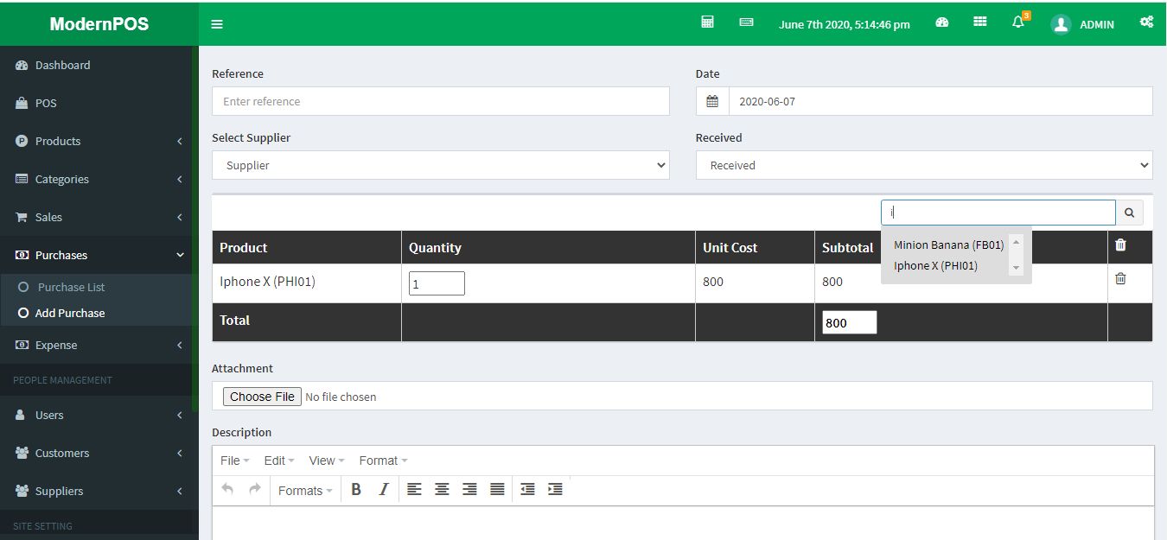Align text left in editor
The width and height of the screenshot is (1167, 540).
(x=414, y=489)
